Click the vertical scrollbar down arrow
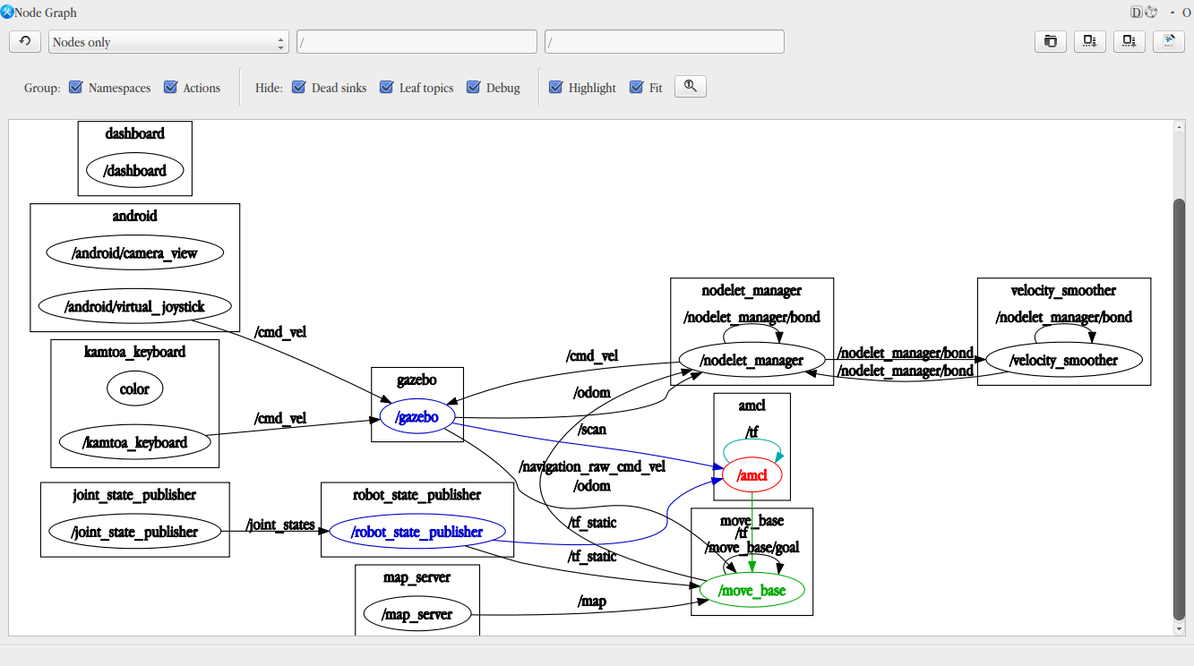Screen dimensions: 1194x666 point(1179,629)
